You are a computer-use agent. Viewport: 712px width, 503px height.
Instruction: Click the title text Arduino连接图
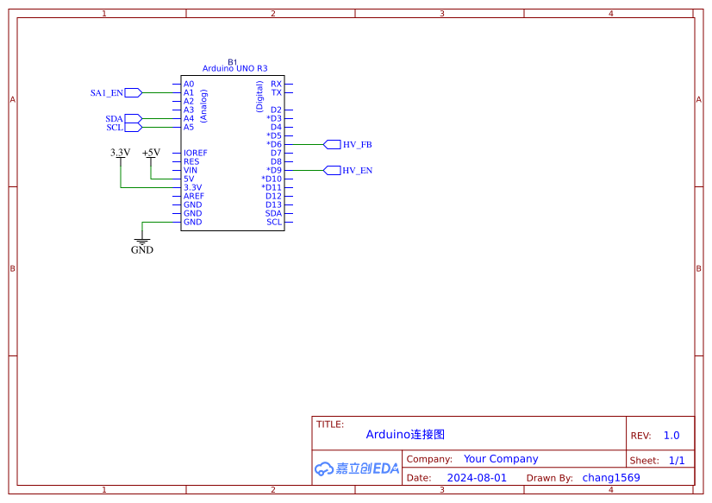(x=405, y=434)
